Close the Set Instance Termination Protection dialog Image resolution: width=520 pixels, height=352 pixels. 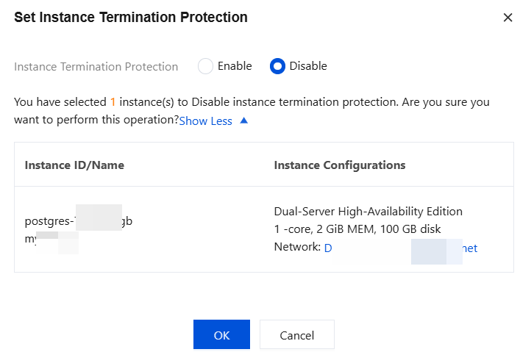click(x=507, y=18)
